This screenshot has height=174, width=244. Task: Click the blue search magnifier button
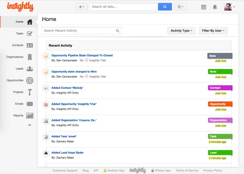(x=165, y=7)
